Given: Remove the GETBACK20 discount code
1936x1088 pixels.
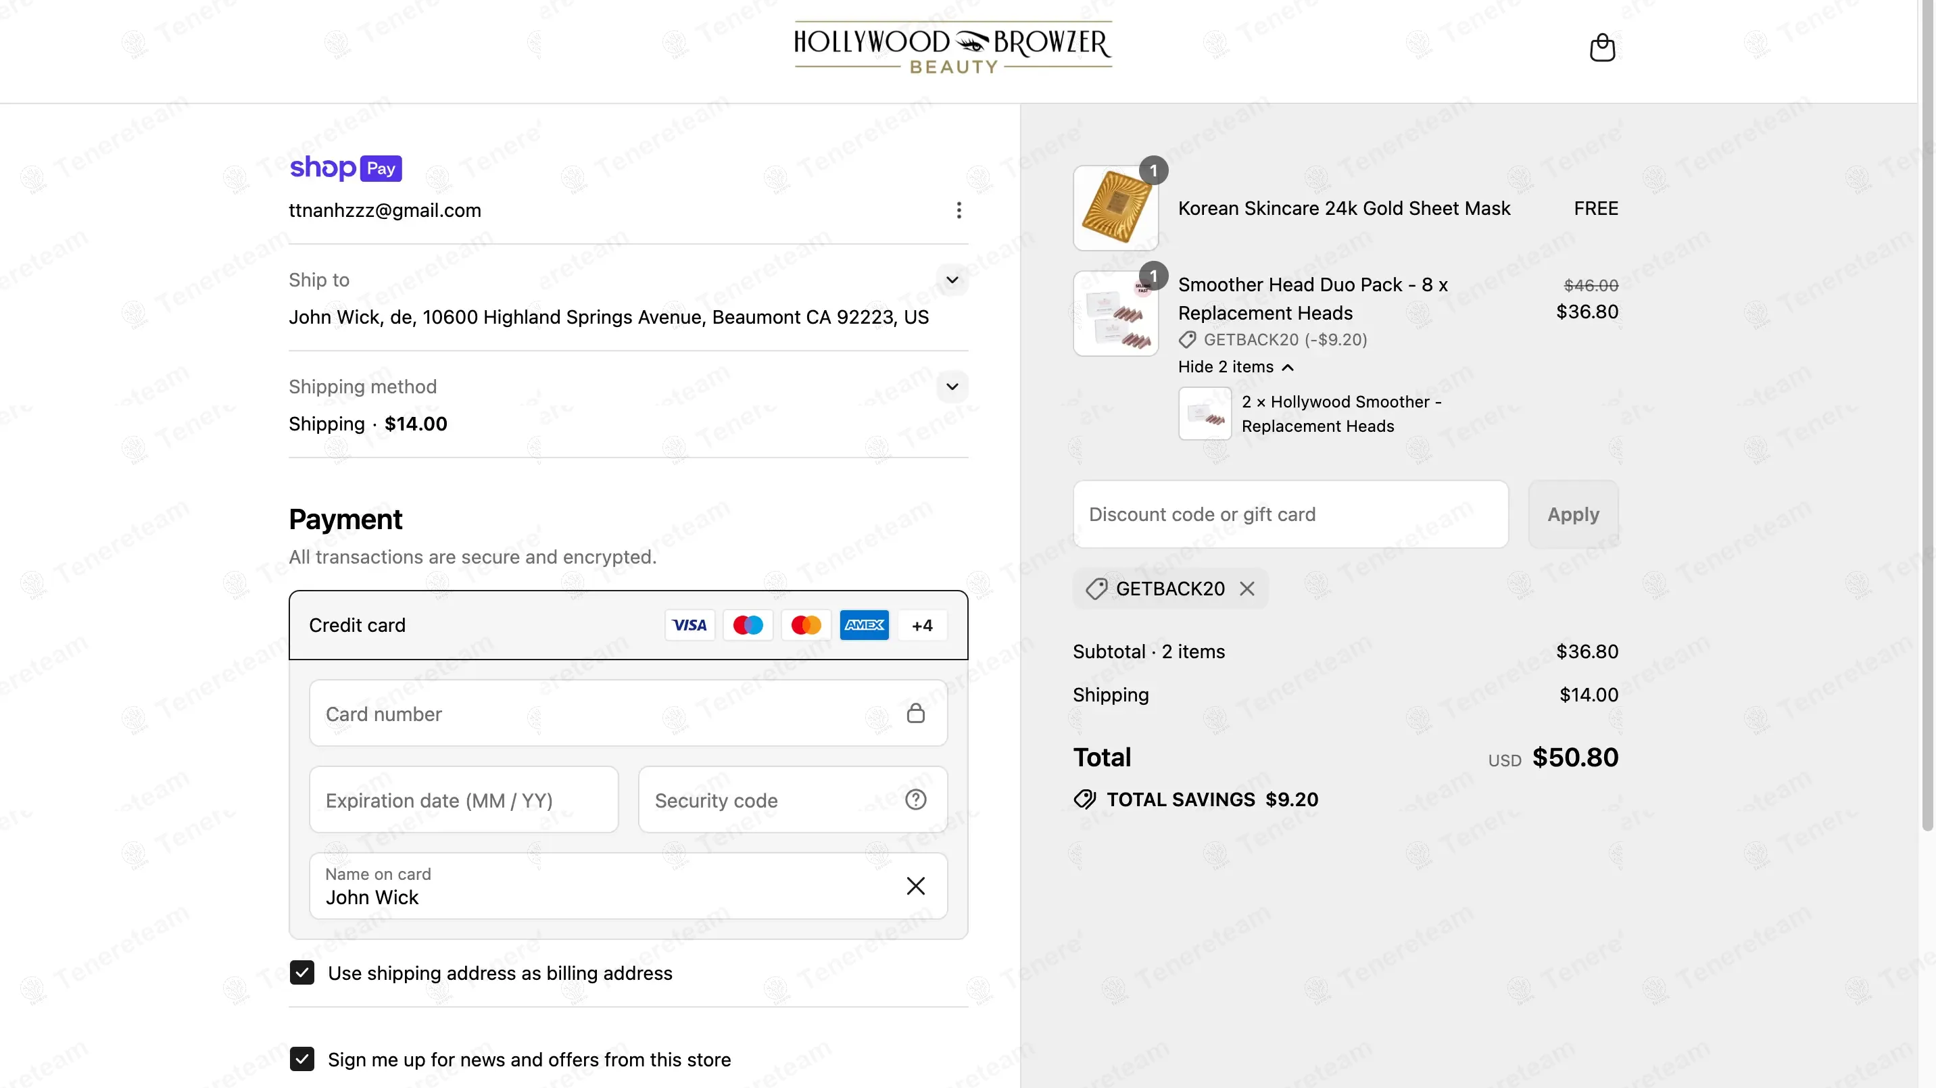Looking at the screenshot, I should pyautogui.click(x=1247, y=589).
